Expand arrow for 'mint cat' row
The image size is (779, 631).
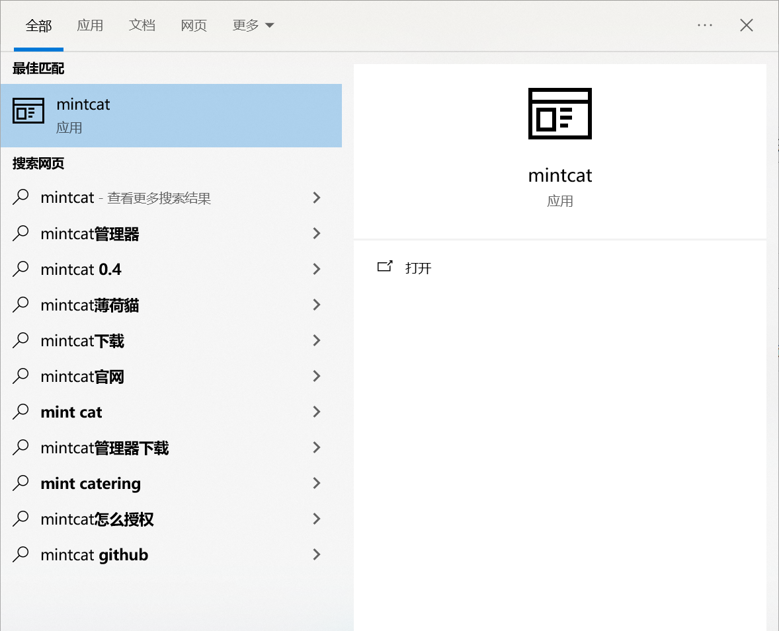coord(317,412)
